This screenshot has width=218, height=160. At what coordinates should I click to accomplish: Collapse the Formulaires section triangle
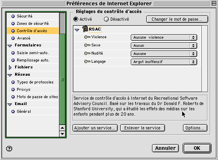coord(10,46)
